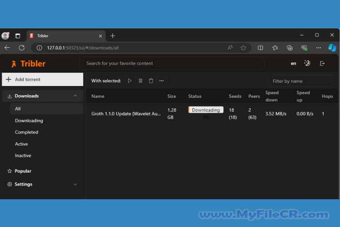The image size is (340, 227).
Task: Open Collections icon in browser toolbar
Action: (x=289, y=48)
